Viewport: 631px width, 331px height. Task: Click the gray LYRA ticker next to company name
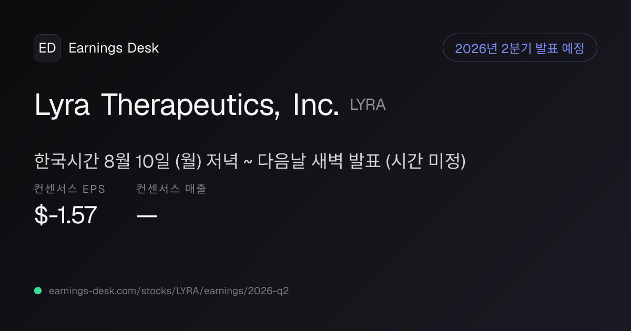click(368, 105)
